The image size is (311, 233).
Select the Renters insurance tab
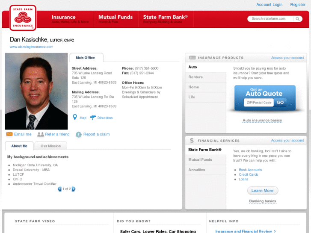[x=206, y=77]
